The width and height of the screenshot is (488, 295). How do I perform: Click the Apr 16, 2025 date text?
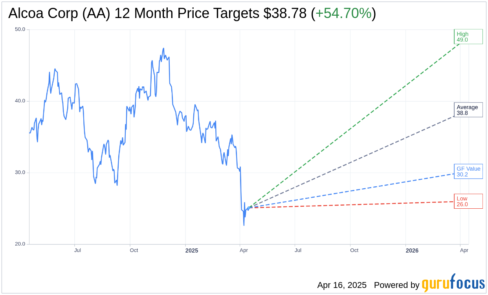pos(342,285)
